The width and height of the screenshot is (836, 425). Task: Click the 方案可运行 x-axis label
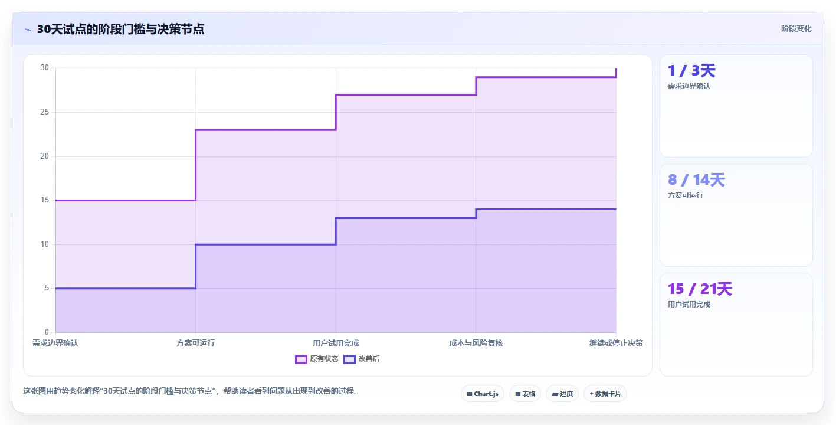196,343
